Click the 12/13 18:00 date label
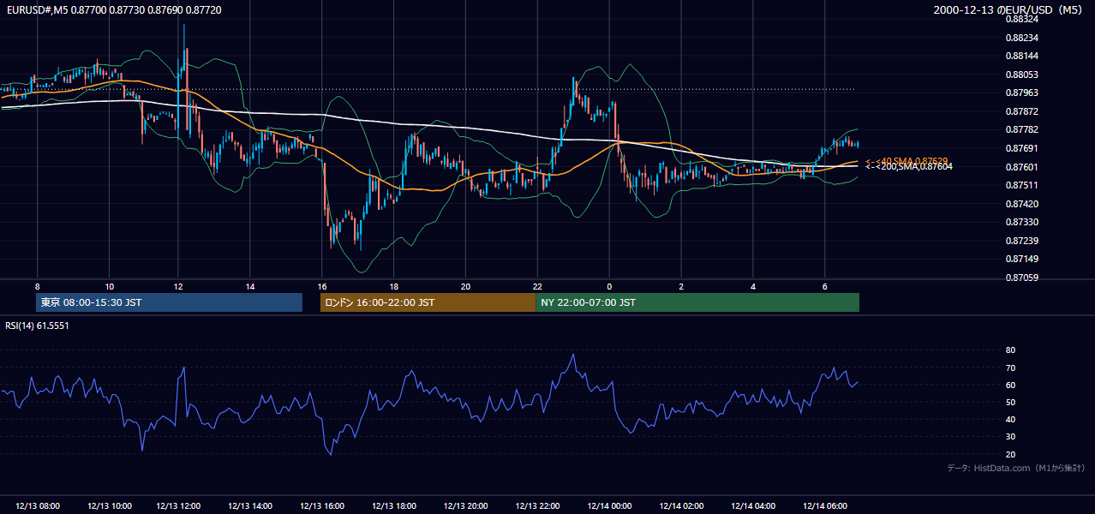 (x=394, y=506)
